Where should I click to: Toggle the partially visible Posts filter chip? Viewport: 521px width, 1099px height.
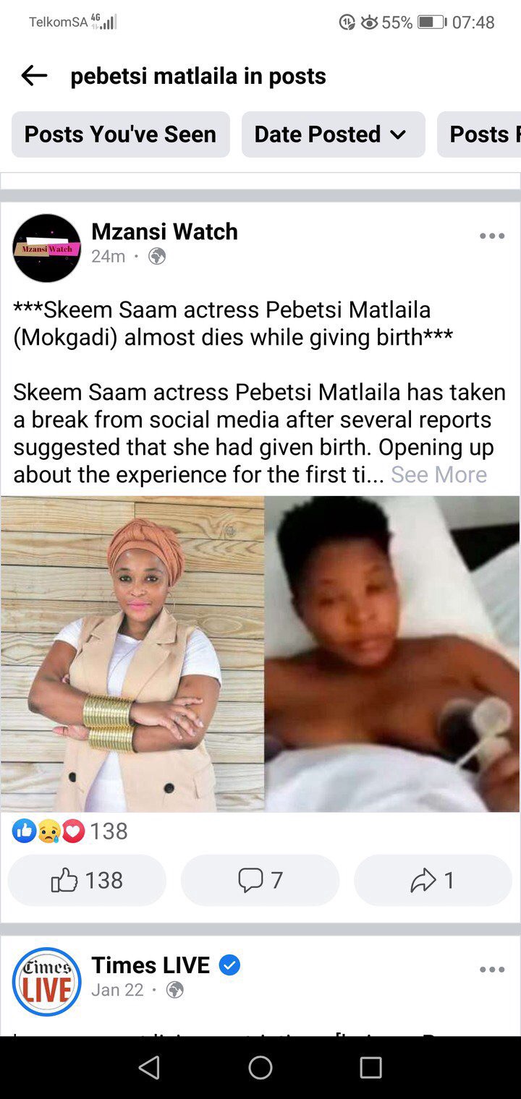[x=479, y=134]
